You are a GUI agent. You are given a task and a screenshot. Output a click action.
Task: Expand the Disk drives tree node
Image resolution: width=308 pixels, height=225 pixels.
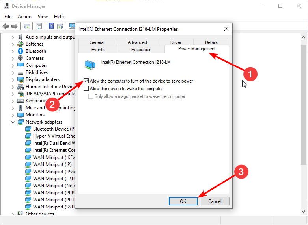[13, 73]
